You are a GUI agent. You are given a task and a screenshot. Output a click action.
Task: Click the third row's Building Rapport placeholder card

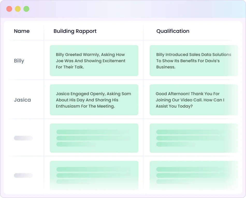coord(94,138)
